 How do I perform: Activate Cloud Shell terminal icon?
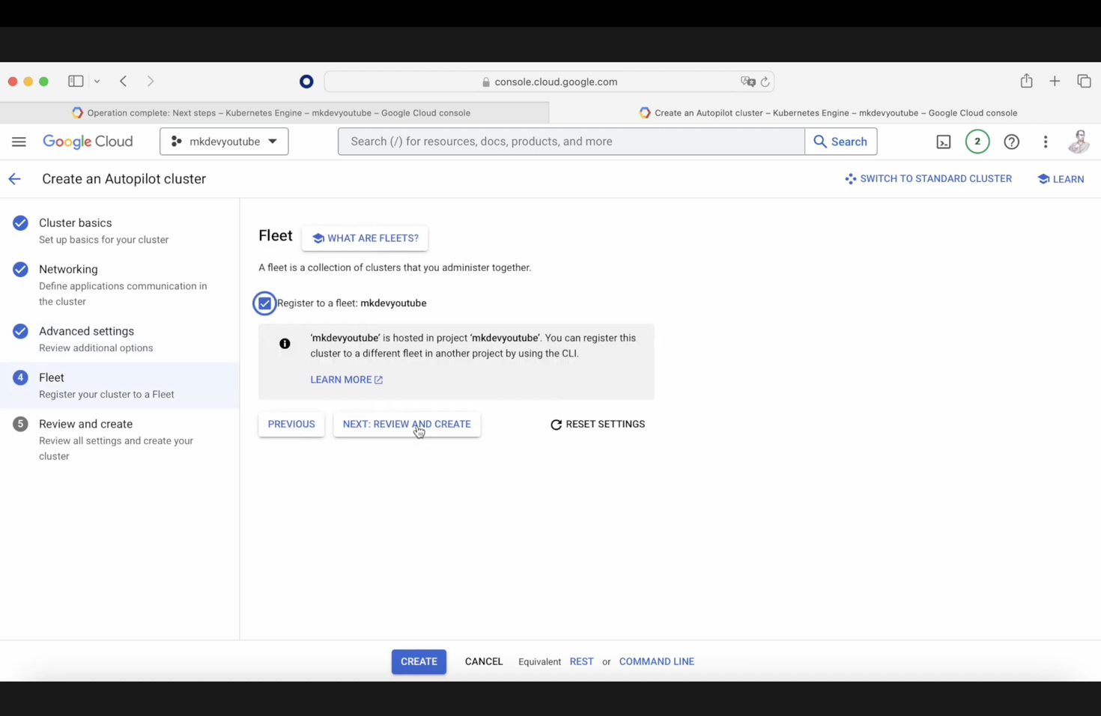click(x=944, y=142)
